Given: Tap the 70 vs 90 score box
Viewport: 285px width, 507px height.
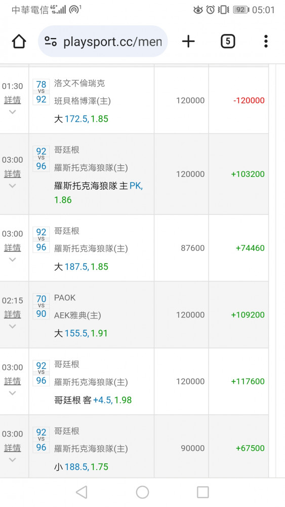Looking at the screenshot, I should [41, 306].
